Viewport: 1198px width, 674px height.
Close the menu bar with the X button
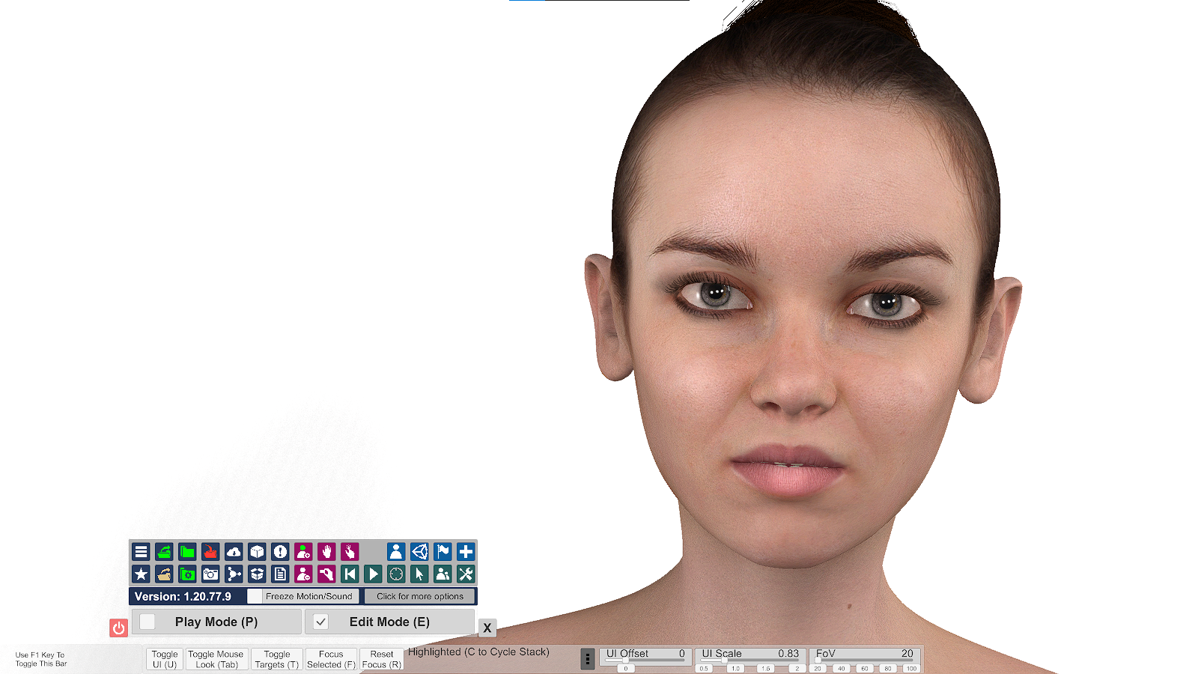[x=487, y=628]
